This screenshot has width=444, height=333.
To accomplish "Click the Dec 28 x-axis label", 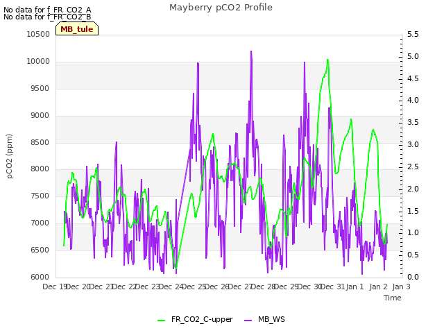I will click(264, 287).
